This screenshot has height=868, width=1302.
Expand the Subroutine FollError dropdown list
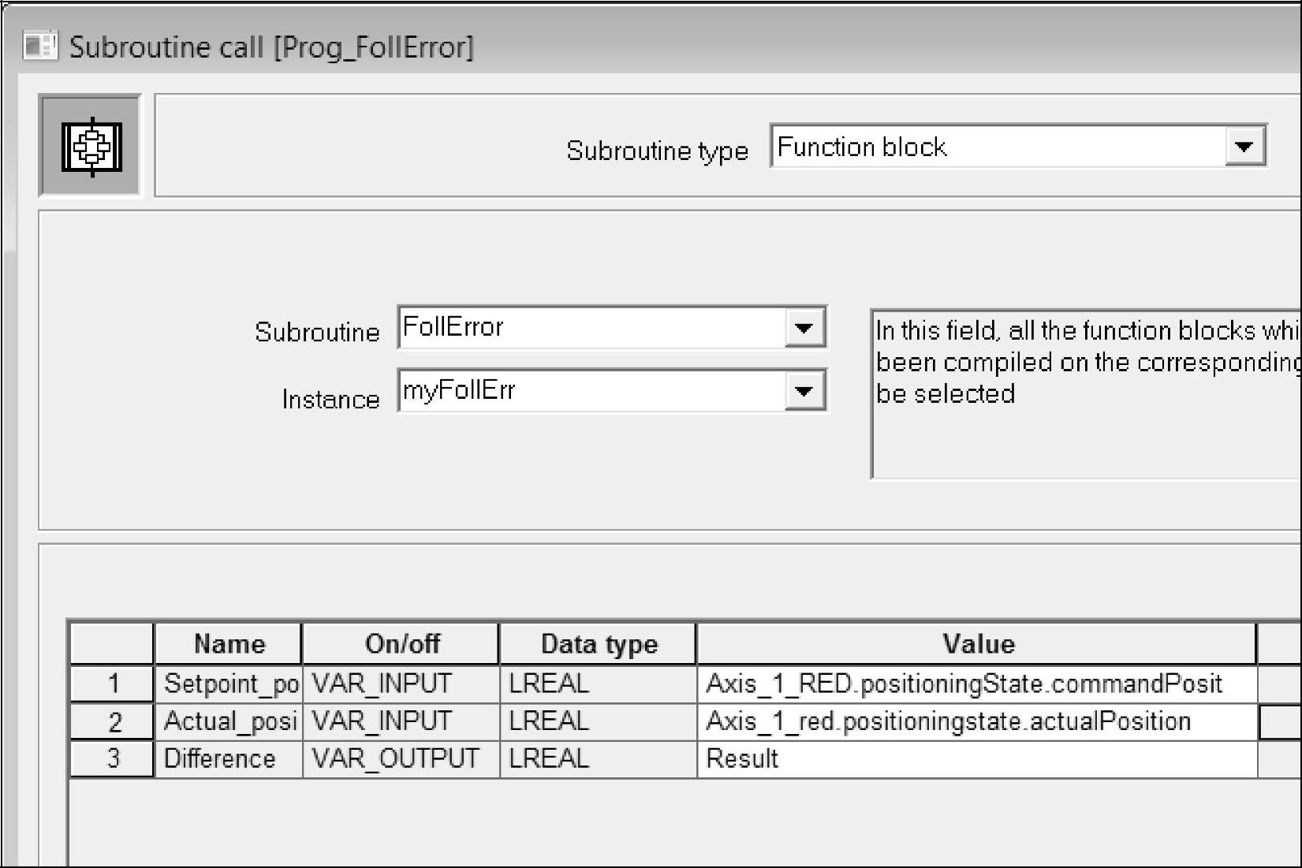[x=804, y=328]
